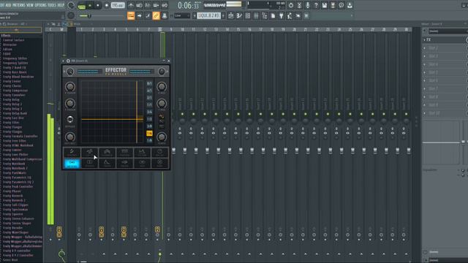The width and height of the screenshot is (468, 263).
Task: Toggle mute LED on mixer track 20
Action: tap(294, 114)
